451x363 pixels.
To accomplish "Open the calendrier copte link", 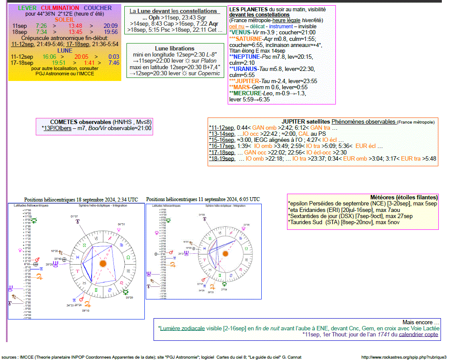I will pos(418,334).
